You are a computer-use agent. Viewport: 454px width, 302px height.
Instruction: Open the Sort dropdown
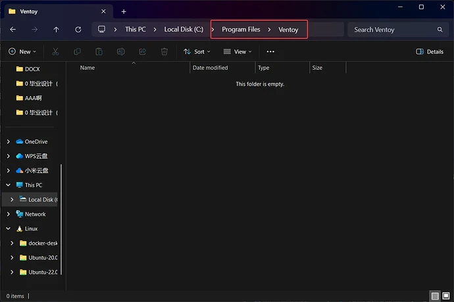click(197, 51)
